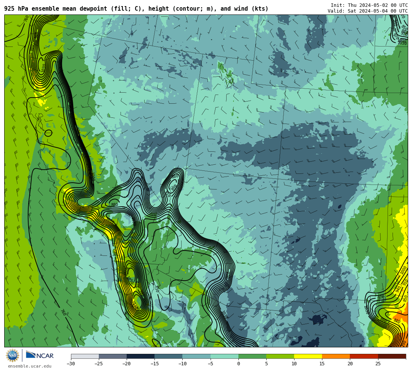
Task: Select the light gray -30 to -25 color swatch
Action: (85, 356)
